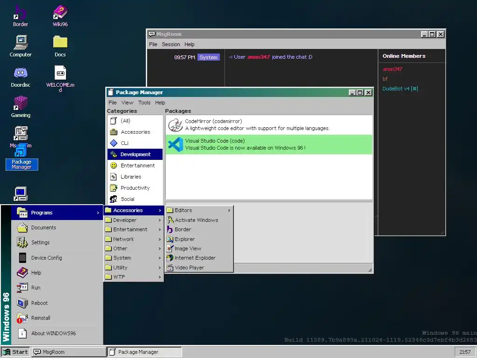Screen dimensions: 477x358
Task: Open Device Config from Start menu
Action: point(57,257)
